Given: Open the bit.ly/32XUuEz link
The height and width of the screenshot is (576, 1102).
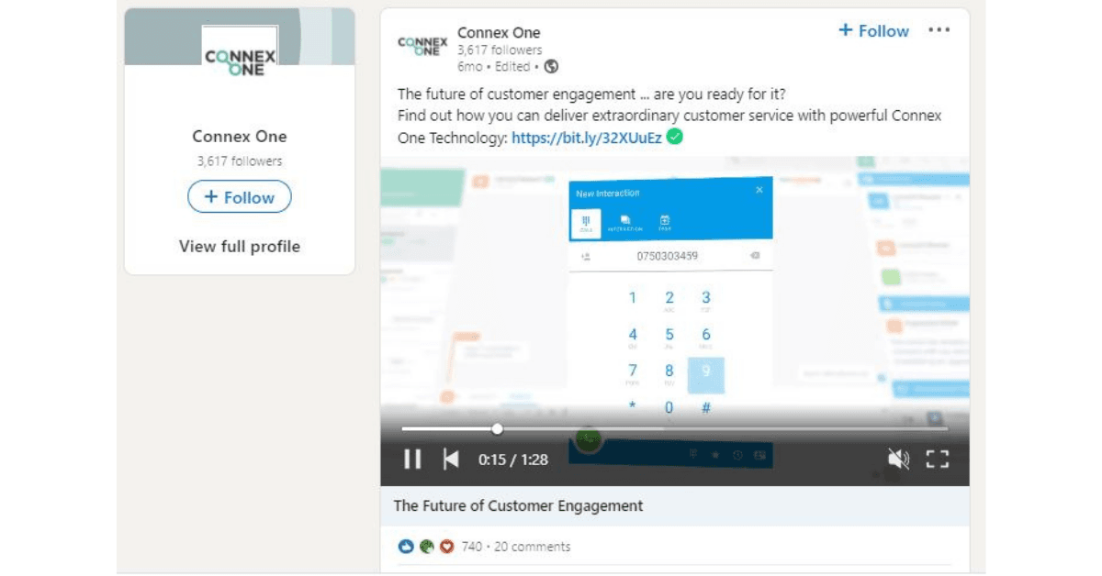Looking at the screenshot, I should pos(587,137).
